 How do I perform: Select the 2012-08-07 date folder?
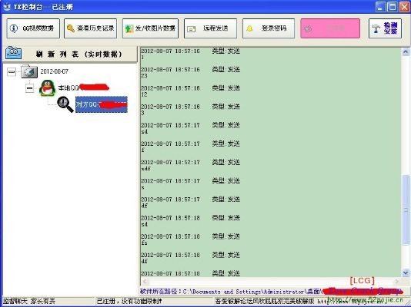[x=54, y=71]
